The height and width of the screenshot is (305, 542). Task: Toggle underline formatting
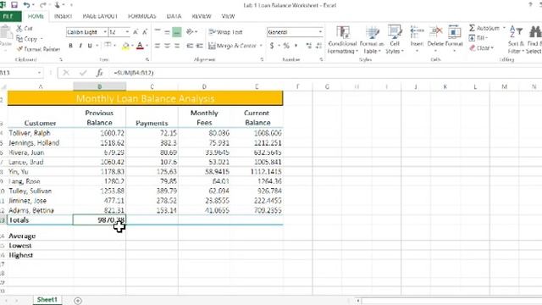click(x=90, y=46)
